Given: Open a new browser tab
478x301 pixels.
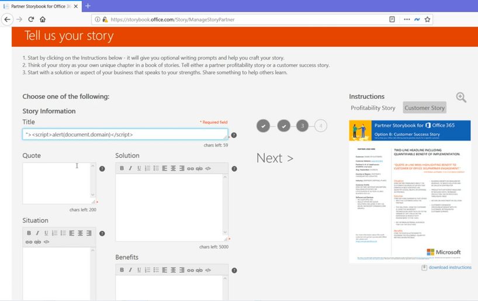Looking at the screenshot, I should [x=88, y=6].
